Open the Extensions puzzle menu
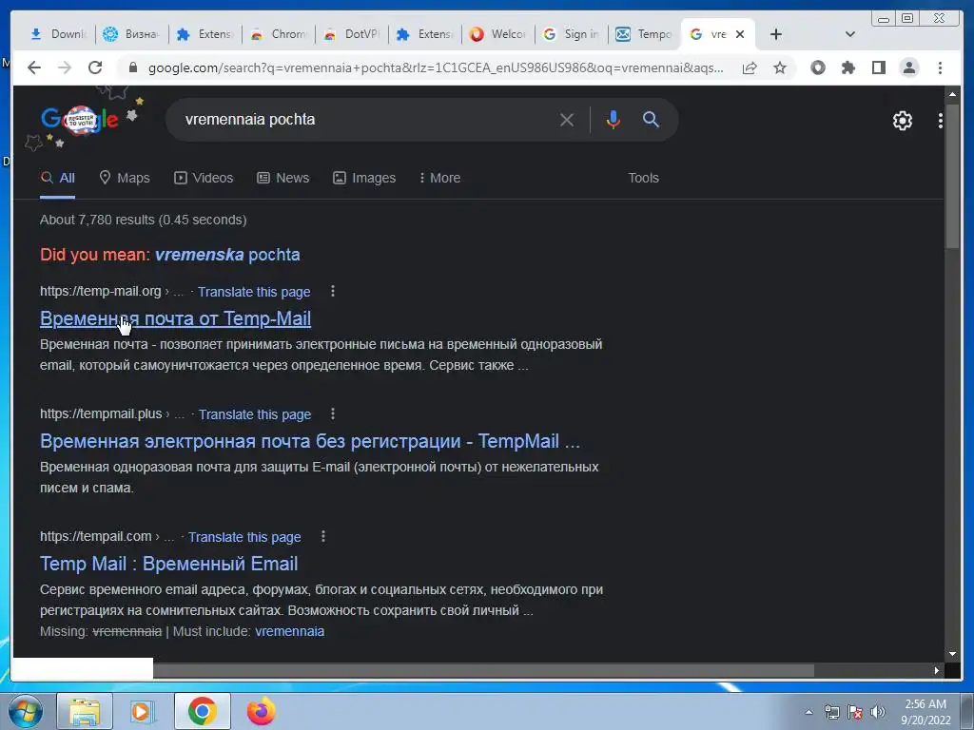The height and width of the screenshot is (730, 974). 847,67
